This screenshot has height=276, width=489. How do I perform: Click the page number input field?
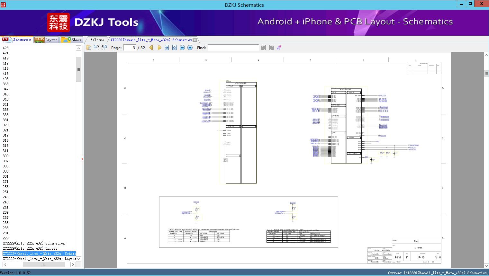point(130,48)
